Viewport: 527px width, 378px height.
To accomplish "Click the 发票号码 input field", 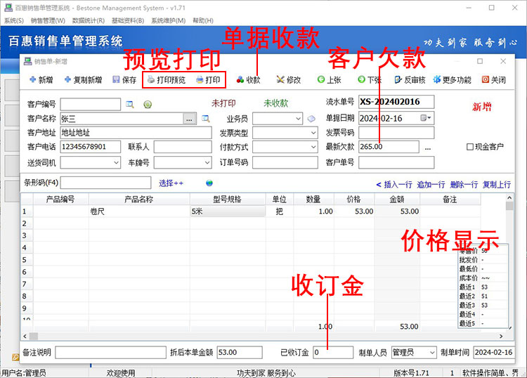I will coord(396,133).
